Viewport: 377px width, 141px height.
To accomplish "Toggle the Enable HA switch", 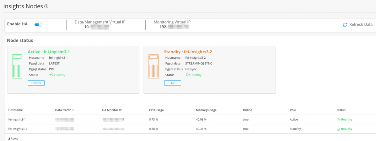I will pos(38,24).
